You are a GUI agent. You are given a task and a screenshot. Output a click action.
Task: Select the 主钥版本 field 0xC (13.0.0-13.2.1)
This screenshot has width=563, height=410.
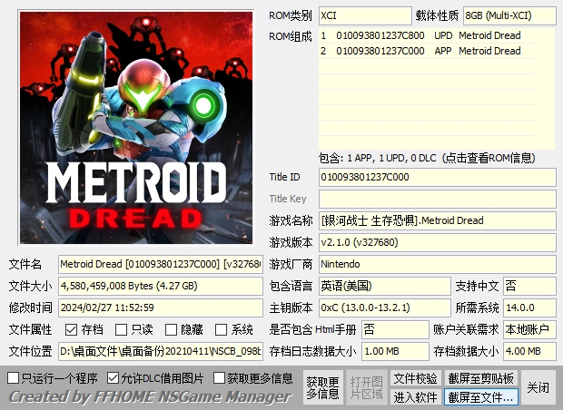384,307
